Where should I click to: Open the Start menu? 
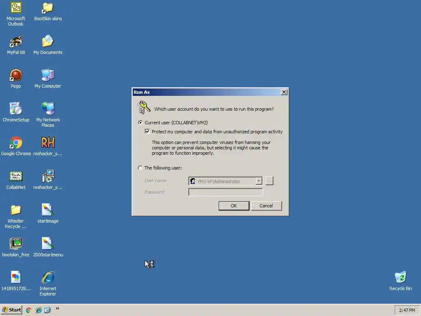(x=11, y=310)
